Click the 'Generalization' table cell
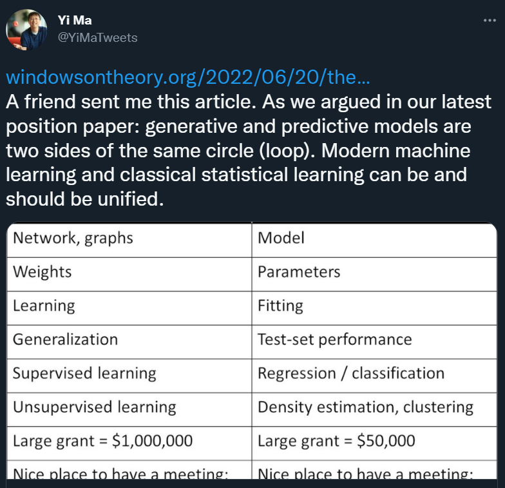Image resolution: width=505 pixels, height=488 pixels. click(x=129, y=342)
